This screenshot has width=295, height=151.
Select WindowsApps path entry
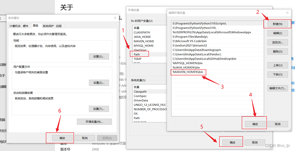pos(218,32)
